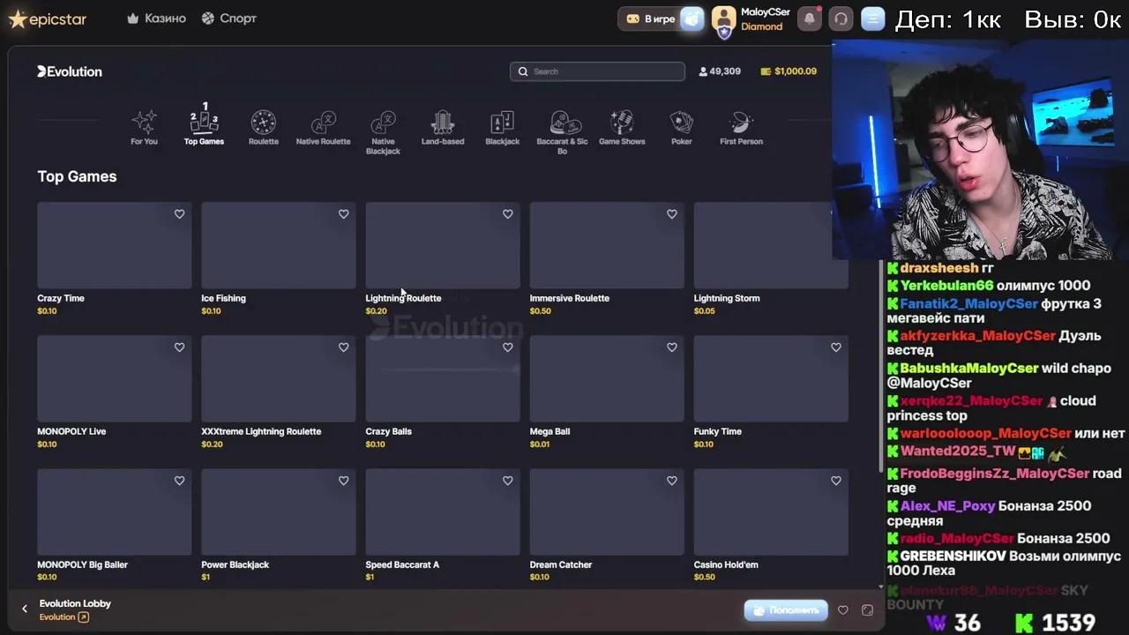This screenshot has height=635, width=1129.
Task: Open the notifications bell
Action: pyautogui.click(x=809, y=19)
